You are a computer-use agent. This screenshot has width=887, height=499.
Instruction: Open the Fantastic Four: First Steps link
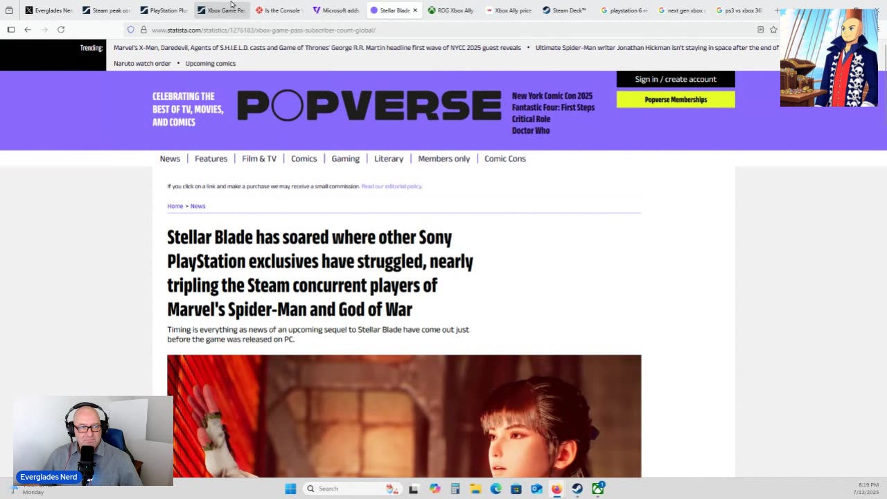coord(553,107)
